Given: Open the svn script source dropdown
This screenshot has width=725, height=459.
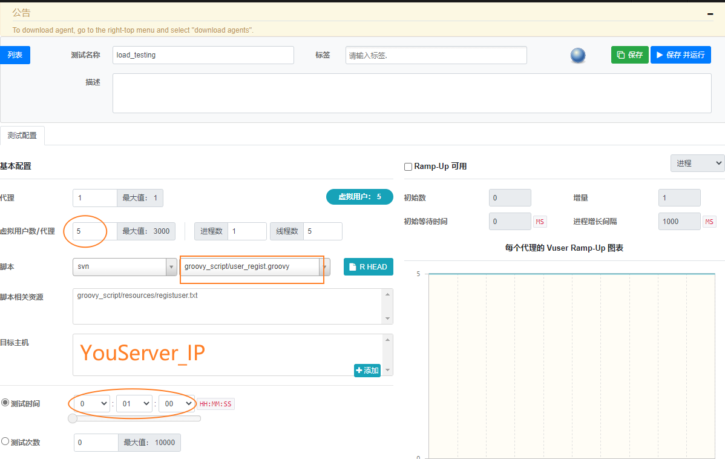Looking at the screenshot, I should pos(125,267).
